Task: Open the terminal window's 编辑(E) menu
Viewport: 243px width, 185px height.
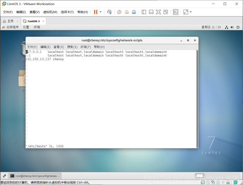Action: [45, 47]
